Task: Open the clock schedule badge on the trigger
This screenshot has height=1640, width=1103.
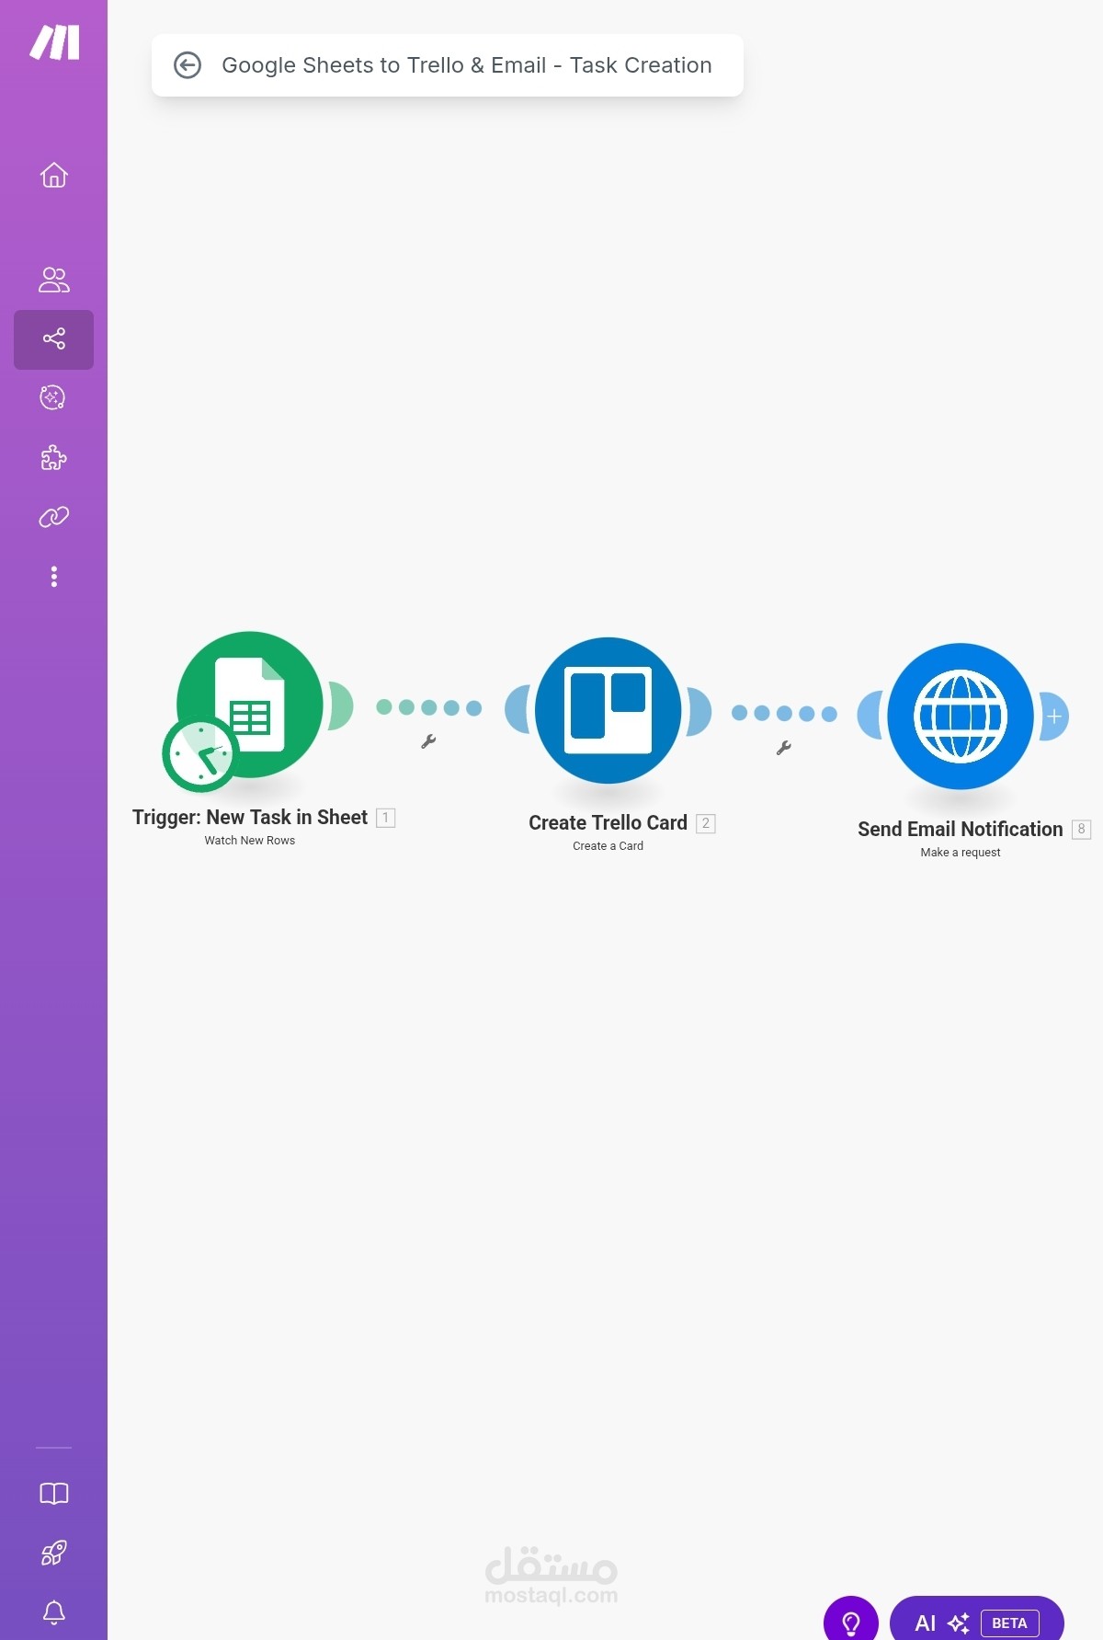Action: (200, 754)
